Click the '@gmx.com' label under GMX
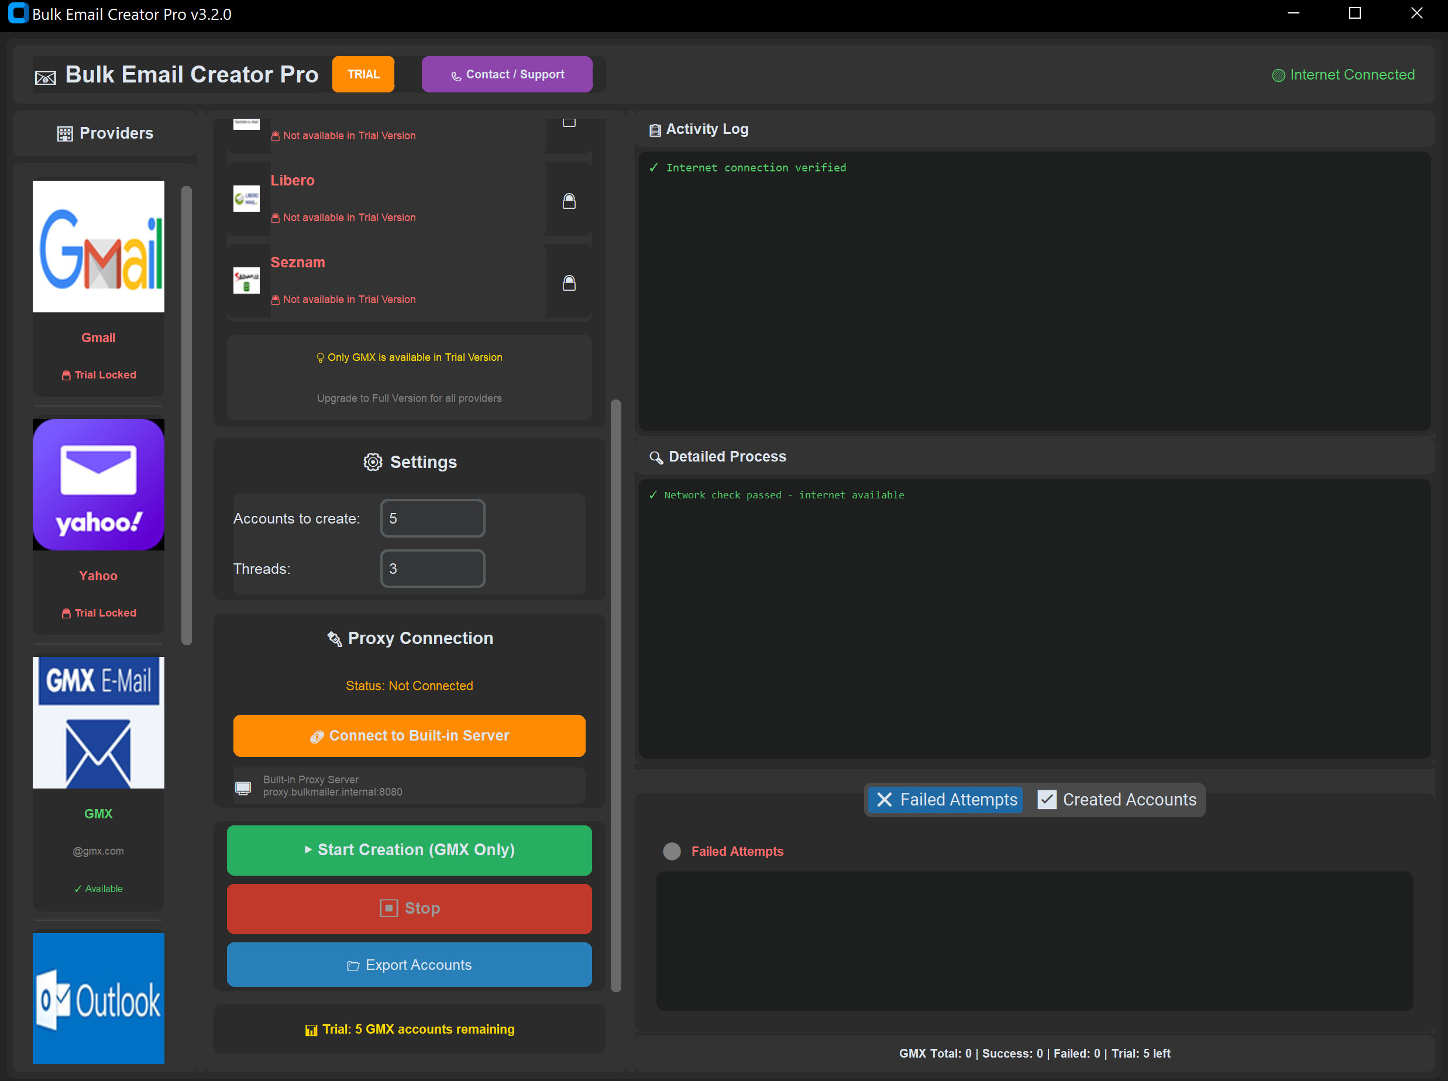The image size is (1448, 1081). [x=98, y=851]
